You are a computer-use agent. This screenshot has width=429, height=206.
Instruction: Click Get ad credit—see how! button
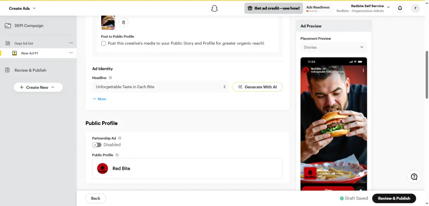click(274, 8)
